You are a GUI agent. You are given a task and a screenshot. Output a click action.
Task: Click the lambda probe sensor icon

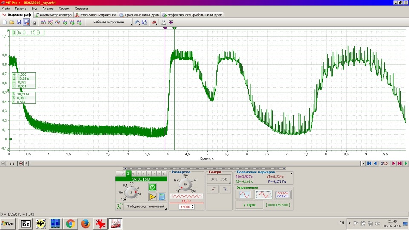point(119,207)
